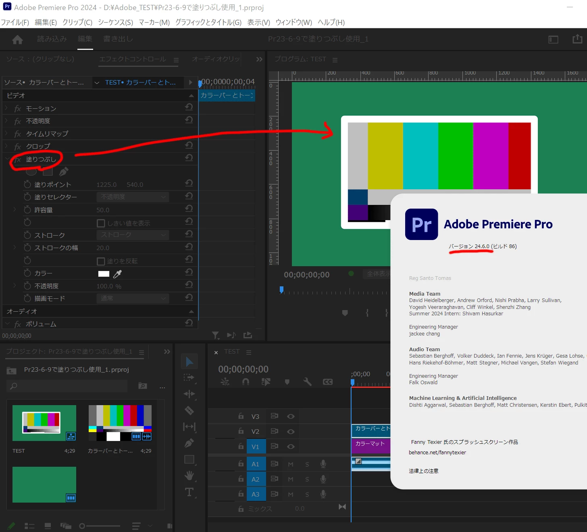Viewport: 587px width, 532px height.
Task: Expand the モーション effect
Action: tap(6, 108)
